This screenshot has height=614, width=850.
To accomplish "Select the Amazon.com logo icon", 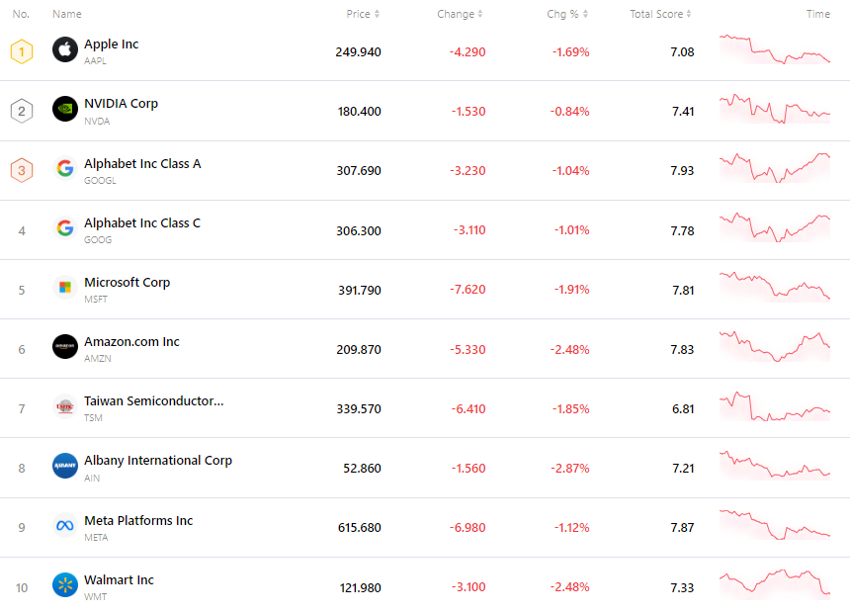I will 64,347.
